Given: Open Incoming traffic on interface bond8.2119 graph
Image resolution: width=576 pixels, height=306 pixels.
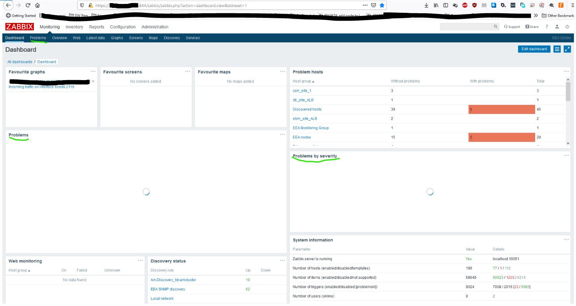Looking at the screenshot, I should tap(41, 87).
